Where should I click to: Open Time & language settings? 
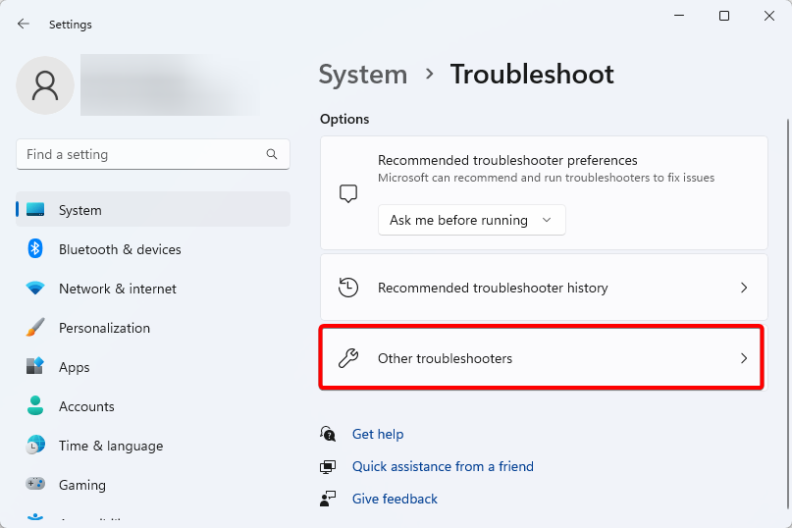pos(110,446)
